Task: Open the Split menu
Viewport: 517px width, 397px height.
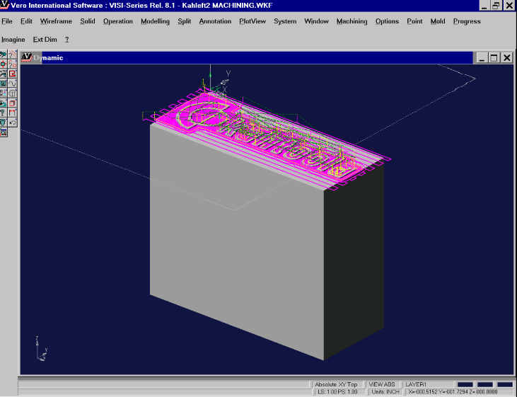Action: [185, 21]
